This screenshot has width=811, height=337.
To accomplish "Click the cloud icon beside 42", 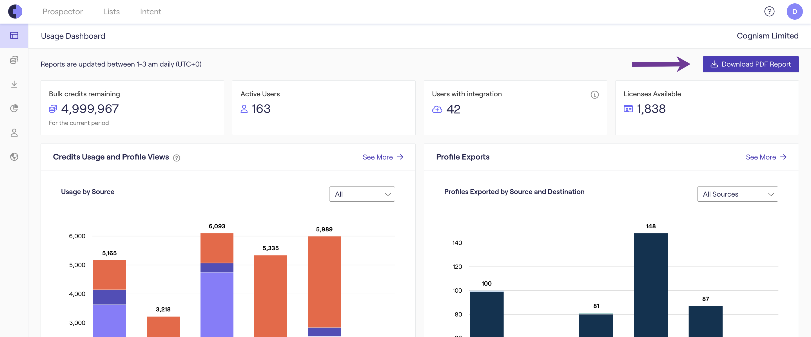I will pyautogui.click(x=437, y=109).
